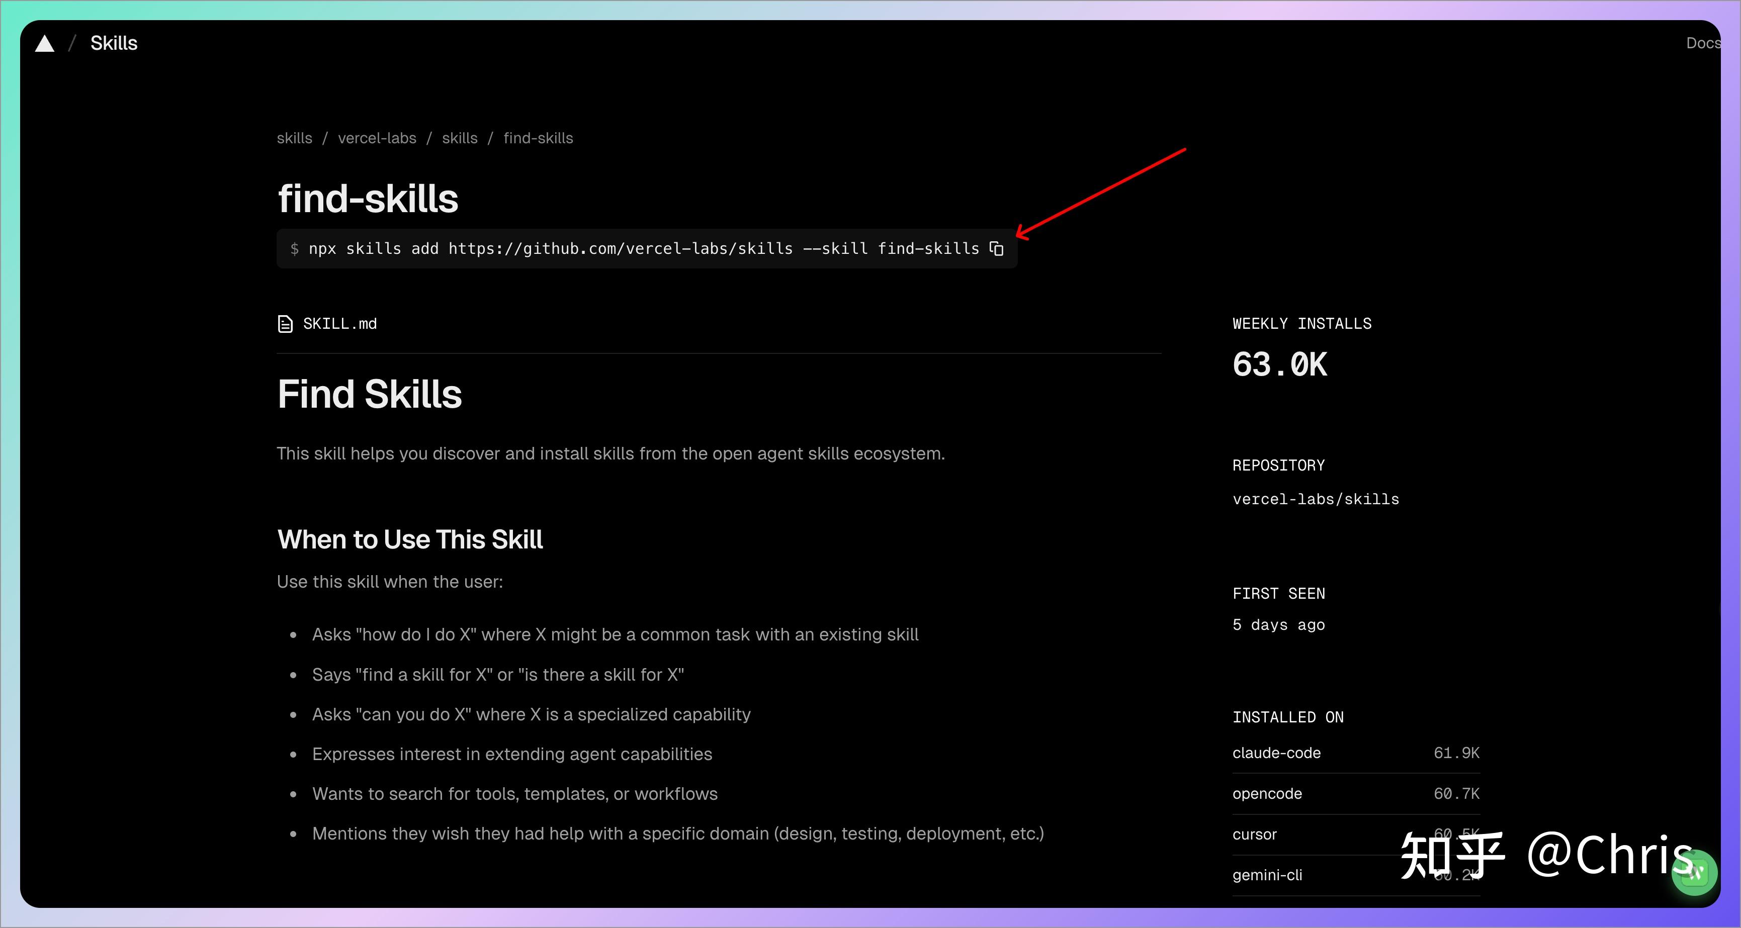1741x928 pixels.
Task: Click the 'REPOSITORY' label
Action: [1278, 466]
